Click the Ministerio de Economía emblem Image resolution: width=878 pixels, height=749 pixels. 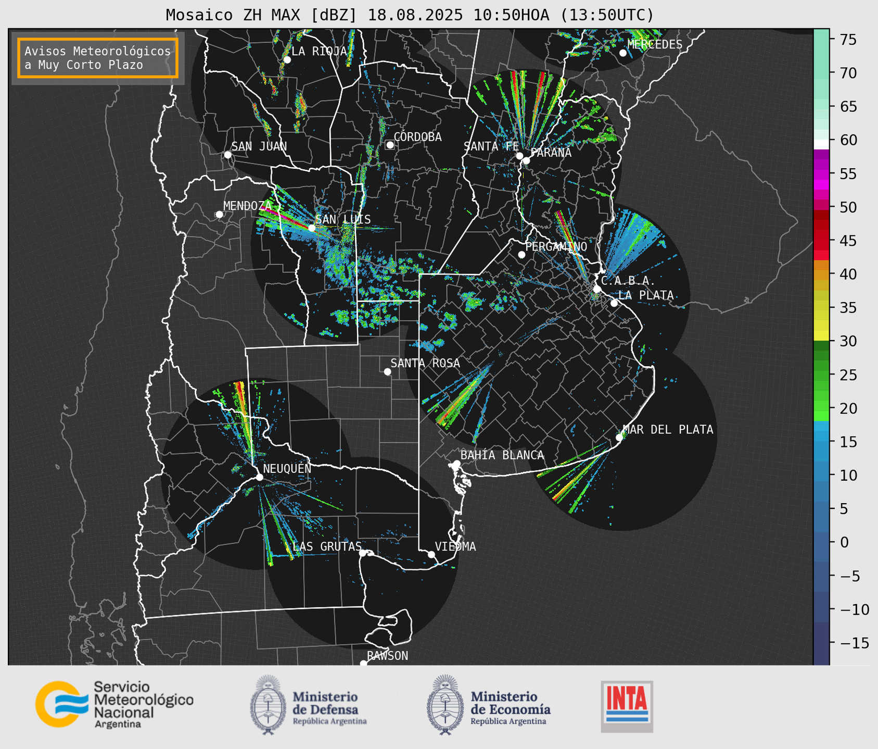(x=445, y=705)
